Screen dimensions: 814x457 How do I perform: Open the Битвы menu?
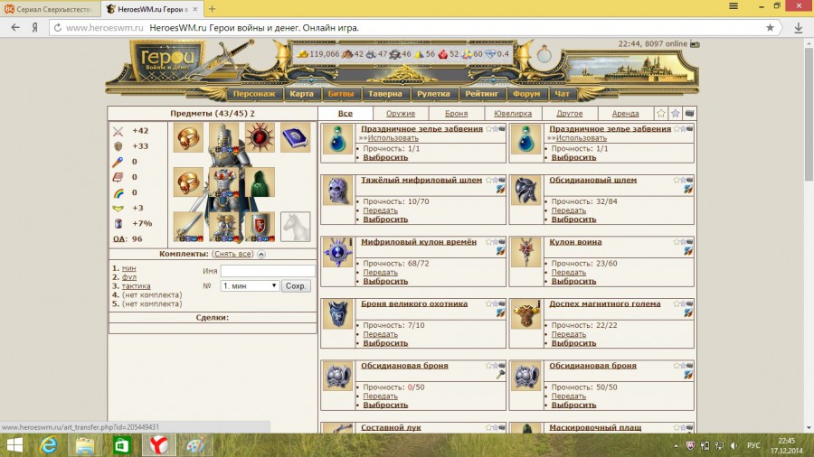341,94
